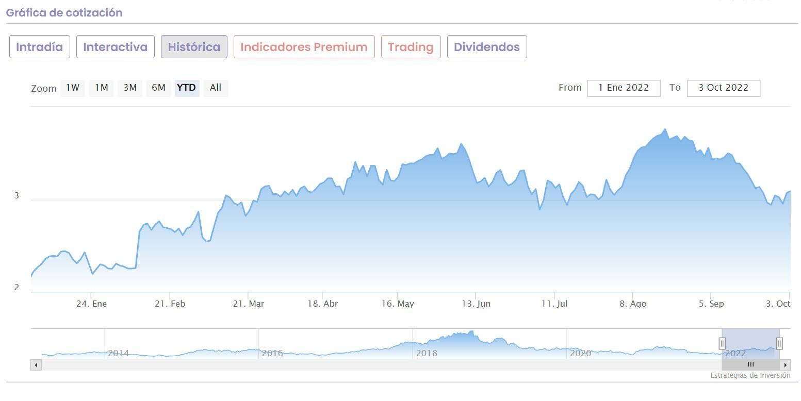This screenshot has width=801, height=401.
Task: Show All historical data
Action: coord(216,88)
